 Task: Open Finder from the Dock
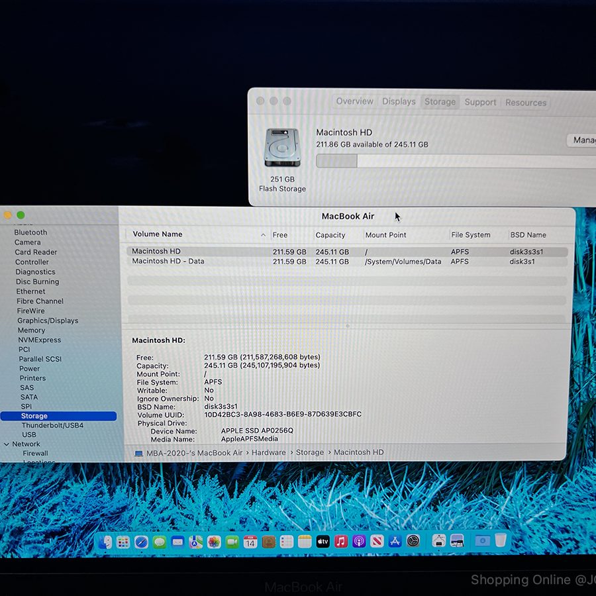pyautogui.click(x=105, y=542)
